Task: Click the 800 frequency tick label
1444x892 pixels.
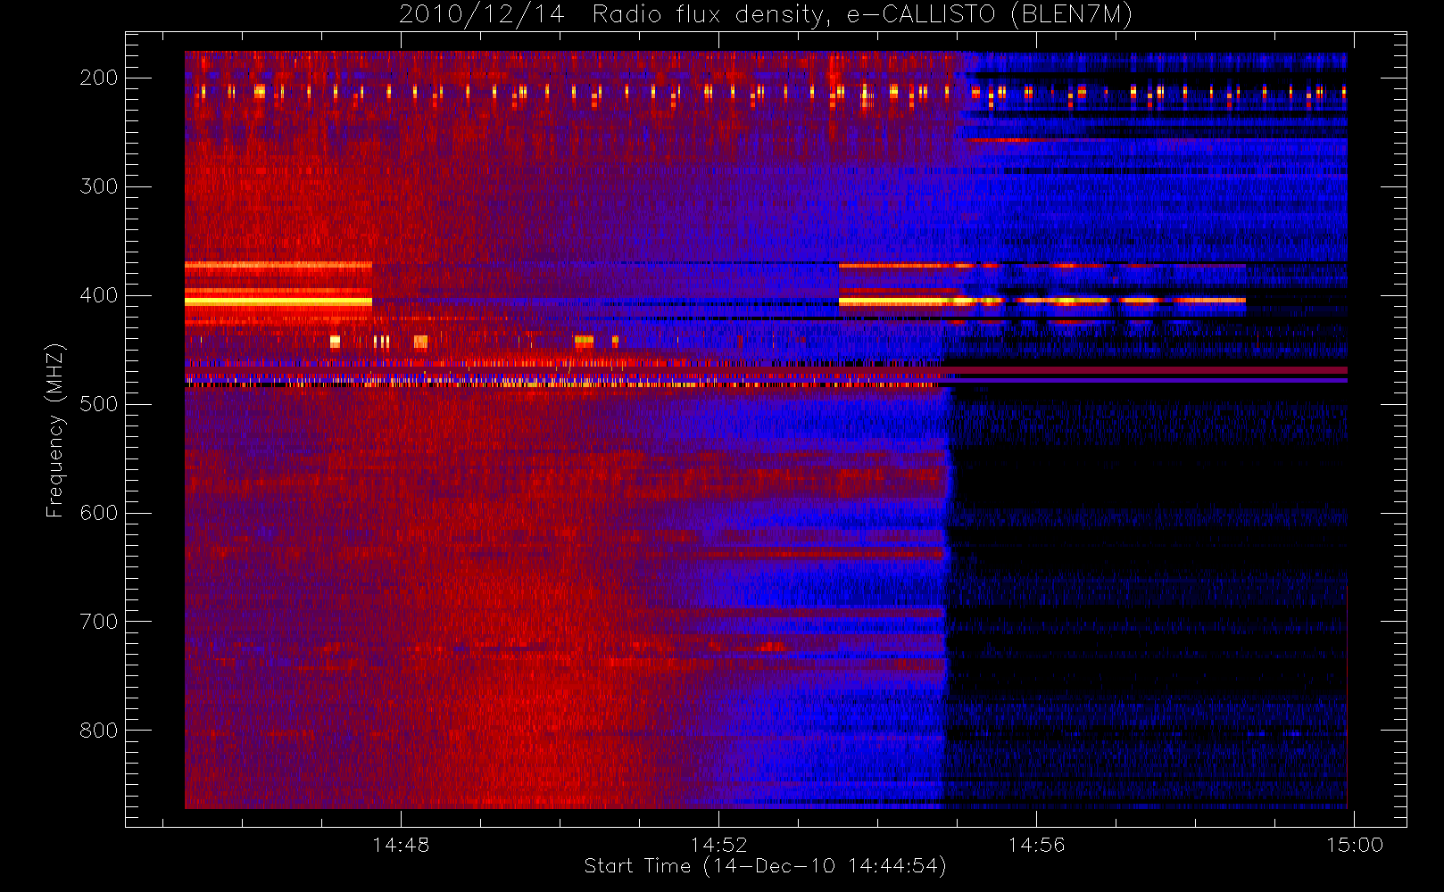Action: 99,731
